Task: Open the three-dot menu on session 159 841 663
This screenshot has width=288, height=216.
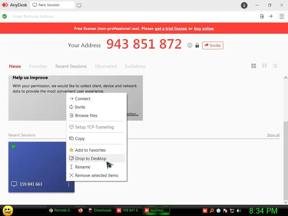Action: point(69,184)
